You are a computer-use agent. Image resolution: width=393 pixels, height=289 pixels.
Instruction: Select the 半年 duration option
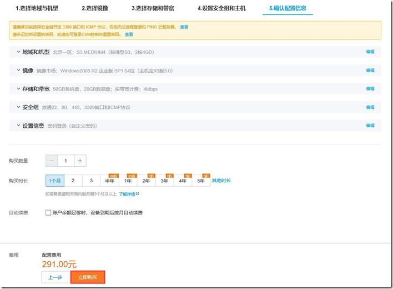coord(110,181)
